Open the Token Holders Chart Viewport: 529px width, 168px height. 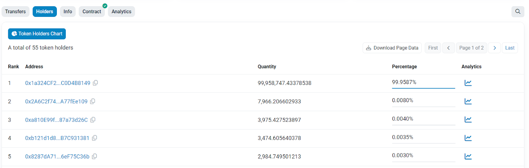[37, 34]
